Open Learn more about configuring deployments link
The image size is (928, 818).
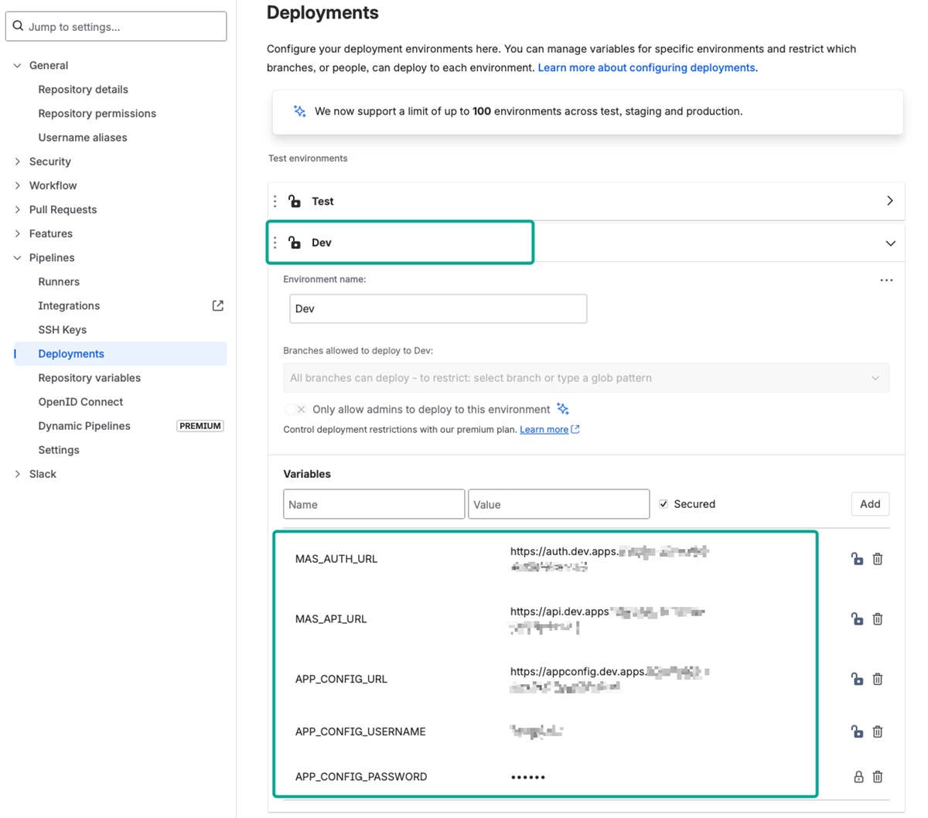coord(647,68)
